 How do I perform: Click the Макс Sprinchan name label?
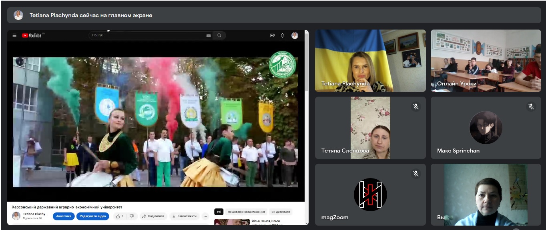click(458, 151)
